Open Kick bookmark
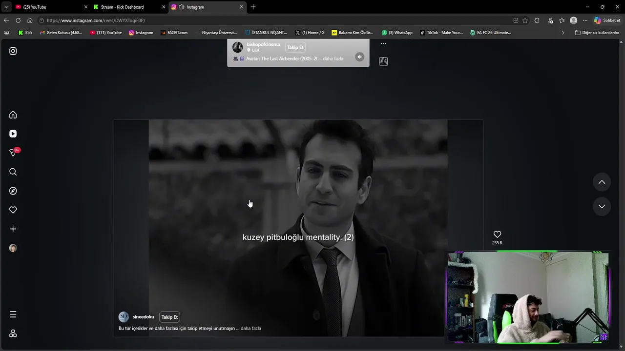 click(25, 33)
